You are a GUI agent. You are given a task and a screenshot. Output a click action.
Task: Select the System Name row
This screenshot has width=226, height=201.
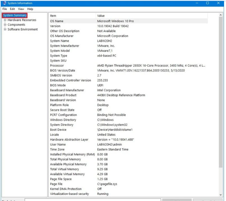[x=128, y=41]
